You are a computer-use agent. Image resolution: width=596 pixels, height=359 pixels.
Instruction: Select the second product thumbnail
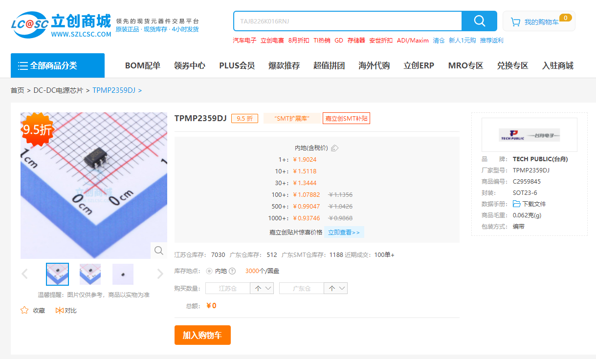pos(90,274)
